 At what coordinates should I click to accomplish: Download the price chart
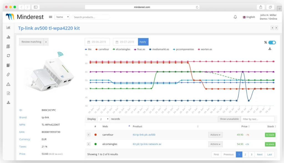(x=270, y=49)
